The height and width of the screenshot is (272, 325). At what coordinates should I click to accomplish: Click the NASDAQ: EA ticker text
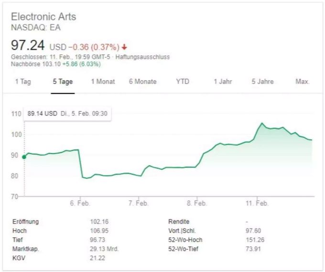pyautogui.click(x=36, y=28)
